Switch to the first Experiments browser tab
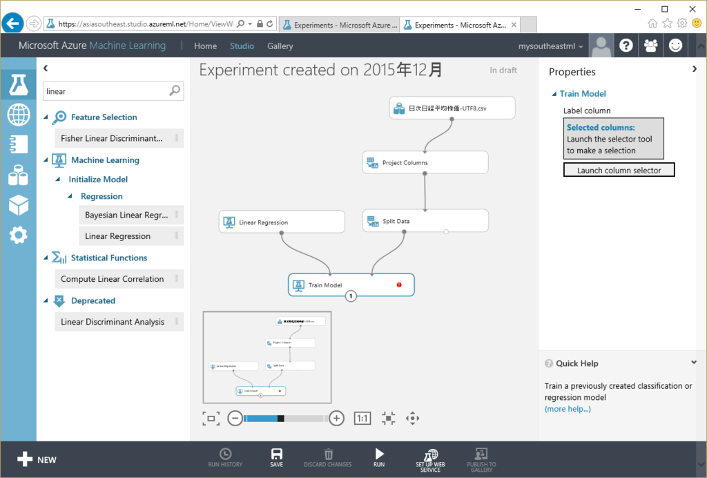Screen dimensions: 707x478 340,25
